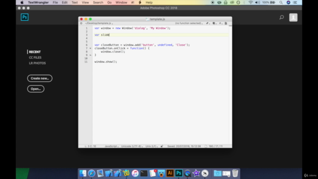Click the document statistics icon in the status bar
This screenshot has width=318, height=179.
point(206,146)
